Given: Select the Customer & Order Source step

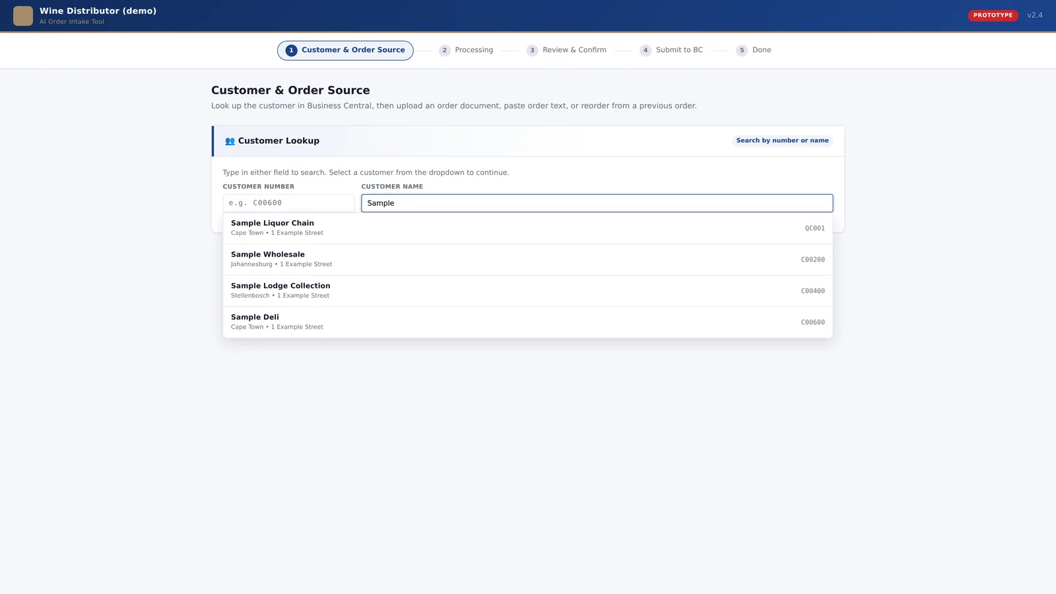Looking at the screenshot, I should pyautogui.click(x=345, y=50).
